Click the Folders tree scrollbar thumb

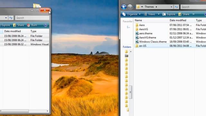[130, 92]
